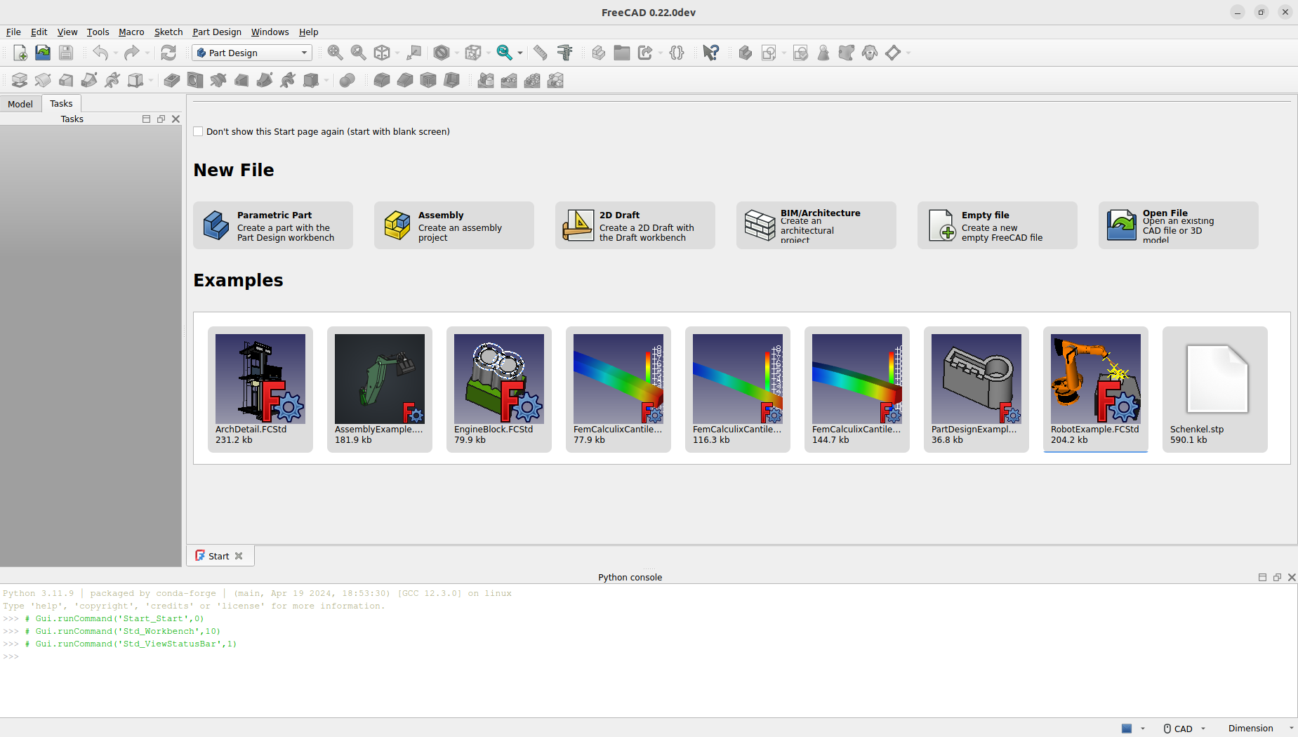Click the Fit all zoom icon
The width and height of the screenshot is (1298, 737).
point(336,53)
